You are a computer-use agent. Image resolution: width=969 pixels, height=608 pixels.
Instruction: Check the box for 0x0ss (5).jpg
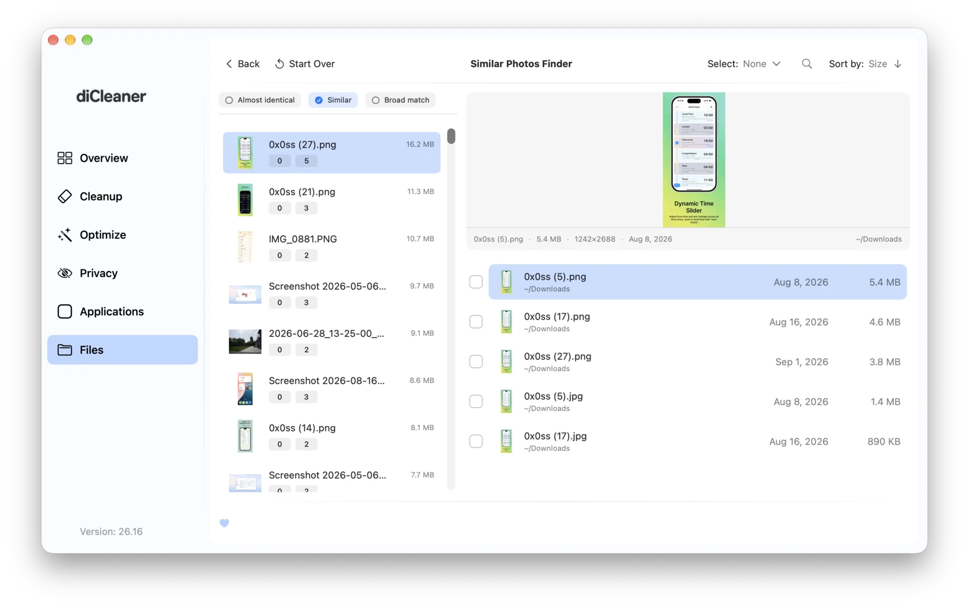coord(476,401)
